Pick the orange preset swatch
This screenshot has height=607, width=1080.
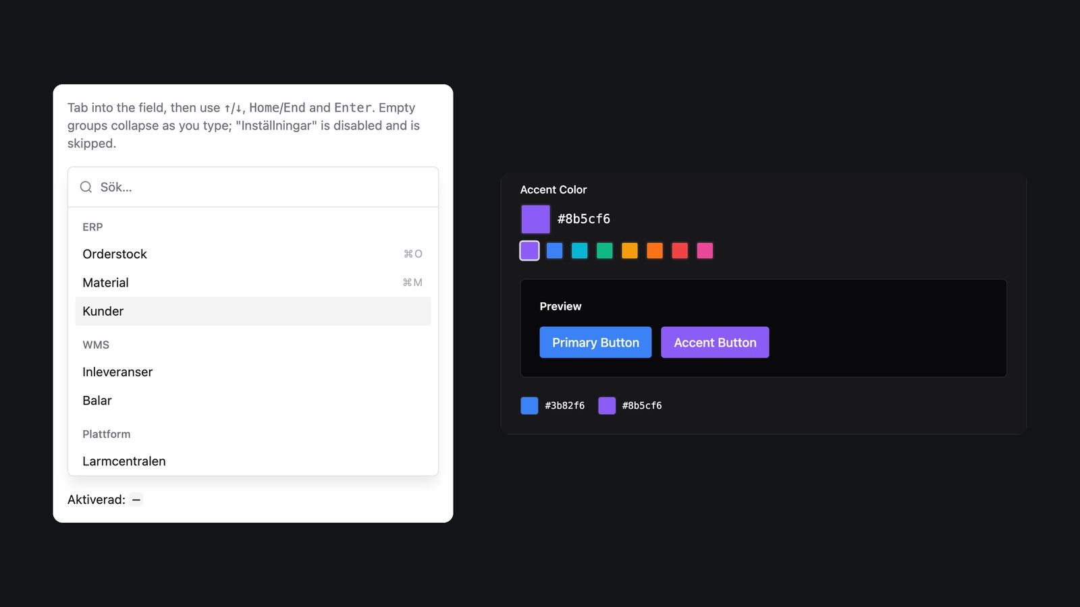tap(655, 251)
